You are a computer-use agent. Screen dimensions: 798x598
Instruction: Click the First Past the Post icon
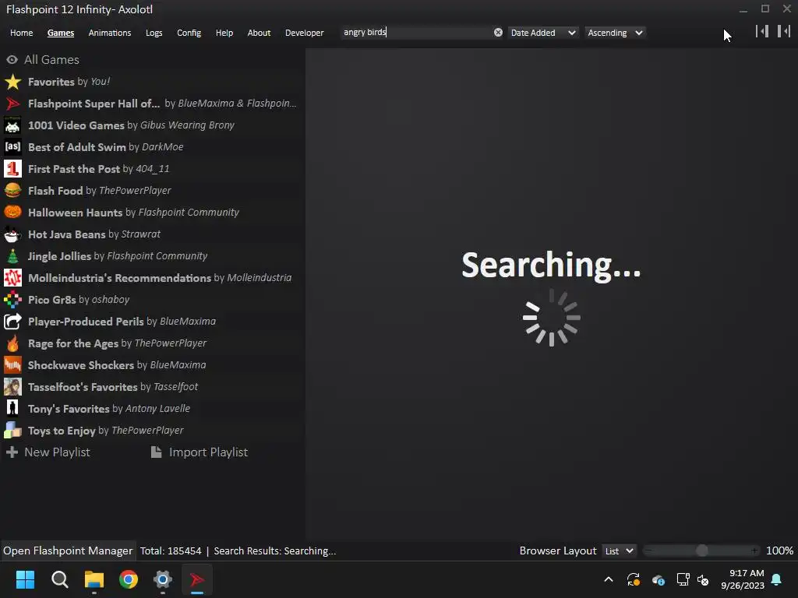click(x=12, y=169)
